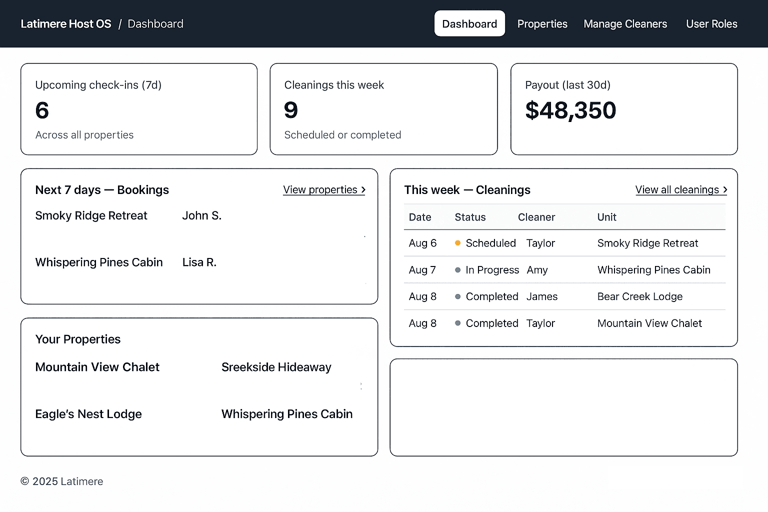Click Whispering Pines Cabin unit in cleanings table

coord(653,270)
